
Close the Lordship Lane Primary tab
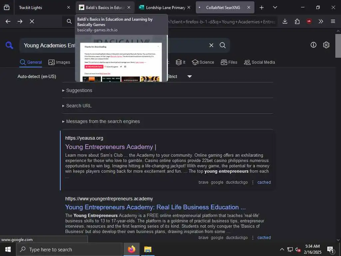[189, 7]
